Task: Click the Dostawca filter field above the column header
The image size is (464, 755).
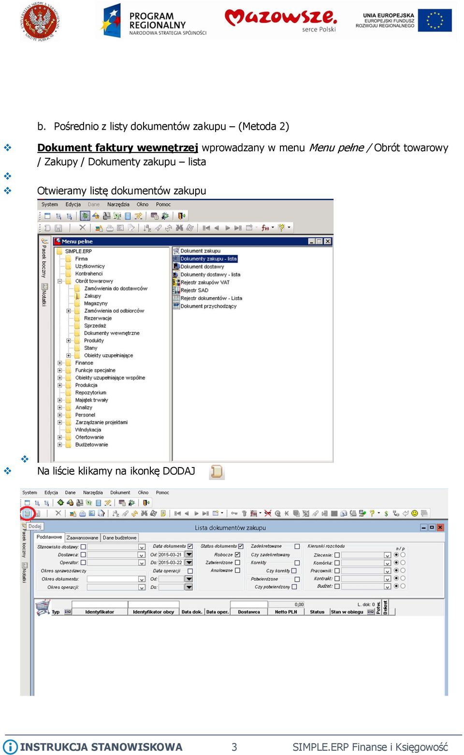Action: 248,604
